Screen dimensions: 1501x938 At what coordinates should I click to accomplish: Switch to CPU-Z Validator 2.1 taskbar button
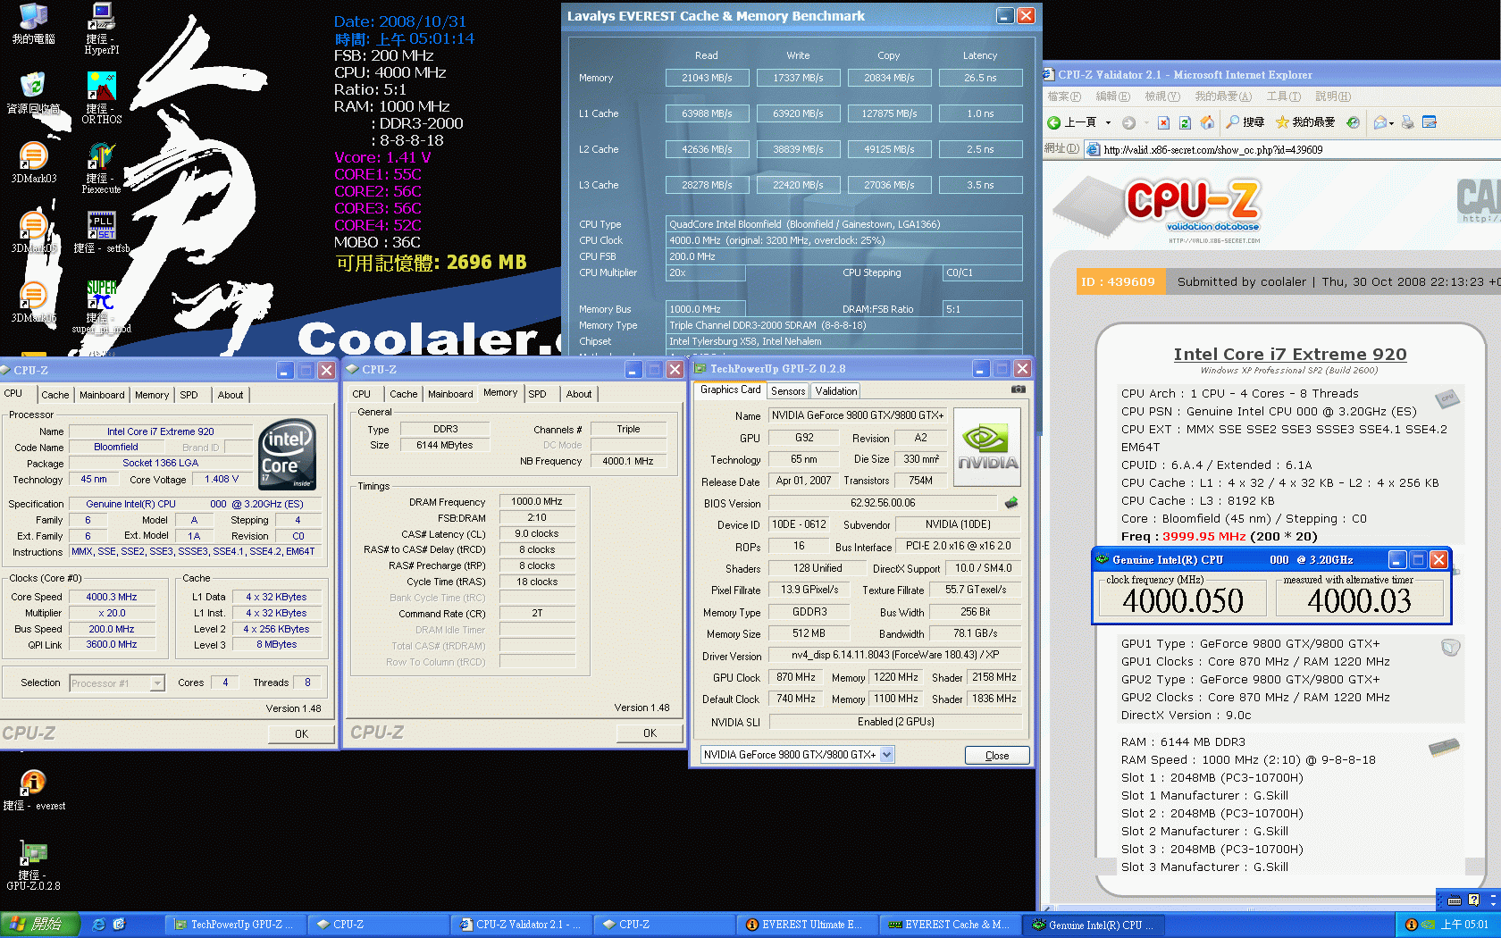click(520, 925)
